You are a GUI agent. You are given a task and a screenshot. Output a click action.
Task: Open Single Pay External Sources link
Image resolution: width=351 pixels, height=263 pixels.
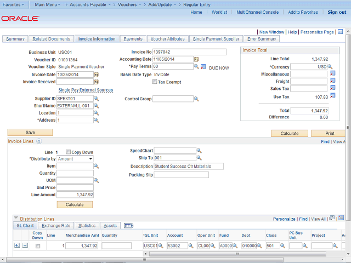tap(86, 90)
